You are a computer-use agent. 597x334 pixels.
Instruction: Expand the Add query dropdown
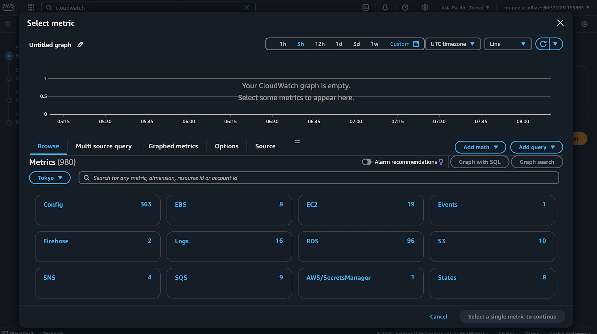(x=536, y=147)
